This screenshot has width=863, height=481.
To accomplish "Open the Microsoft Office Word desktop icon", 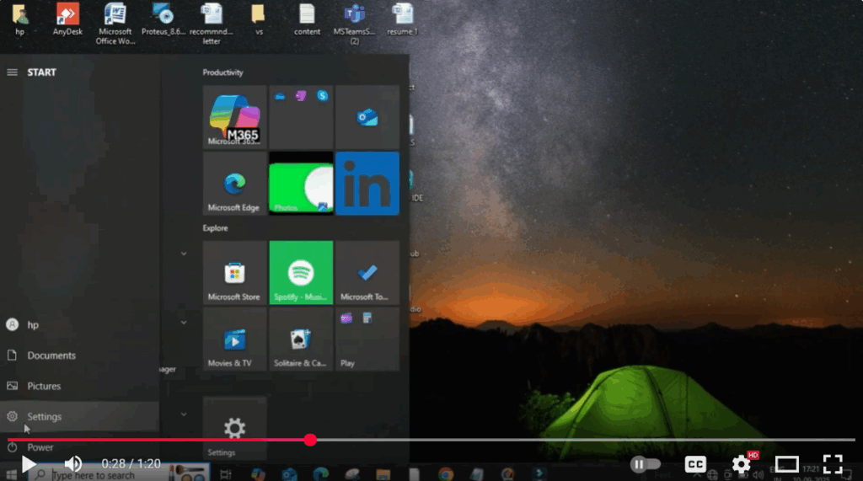I will click(115, 24).
